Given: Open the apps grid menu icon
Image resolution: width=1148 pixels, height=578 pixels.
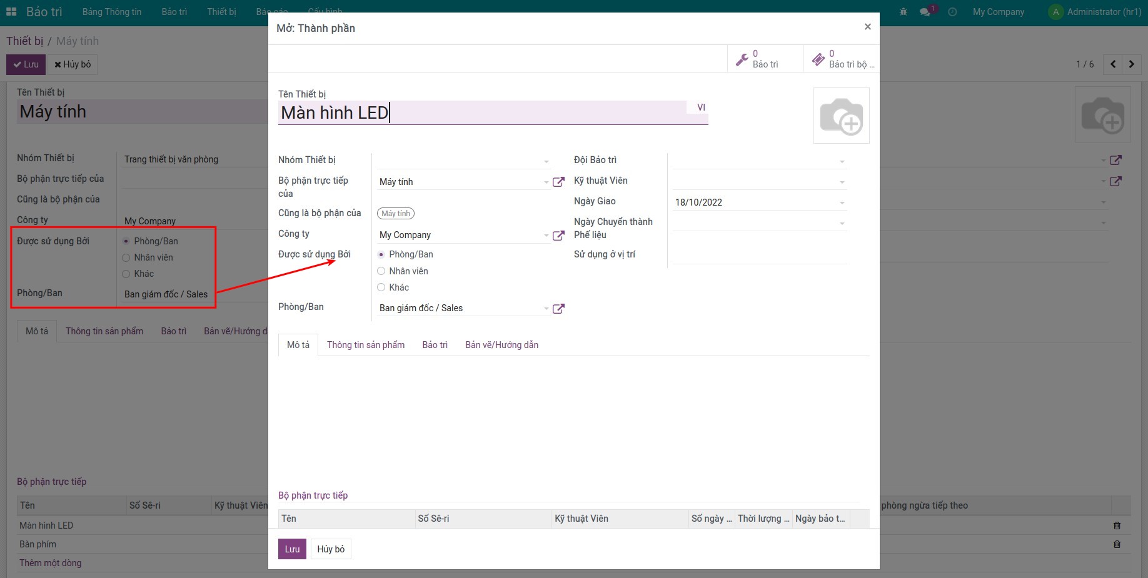Looking at the screenshot, I should [x=11, y=12].
